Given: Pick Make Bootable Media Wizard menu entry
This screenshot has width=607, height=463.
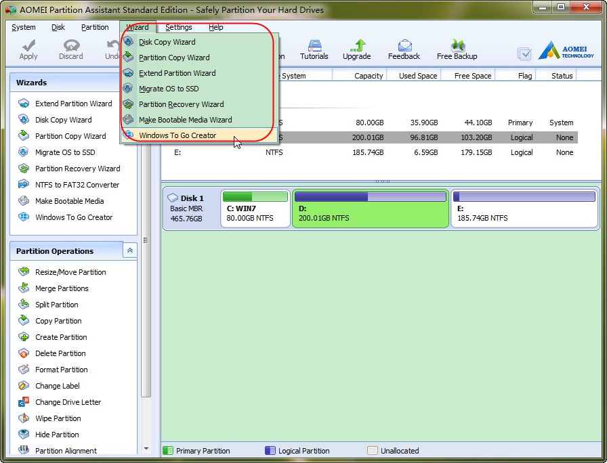Looking at the screenshot, I should tap(198, 120).
